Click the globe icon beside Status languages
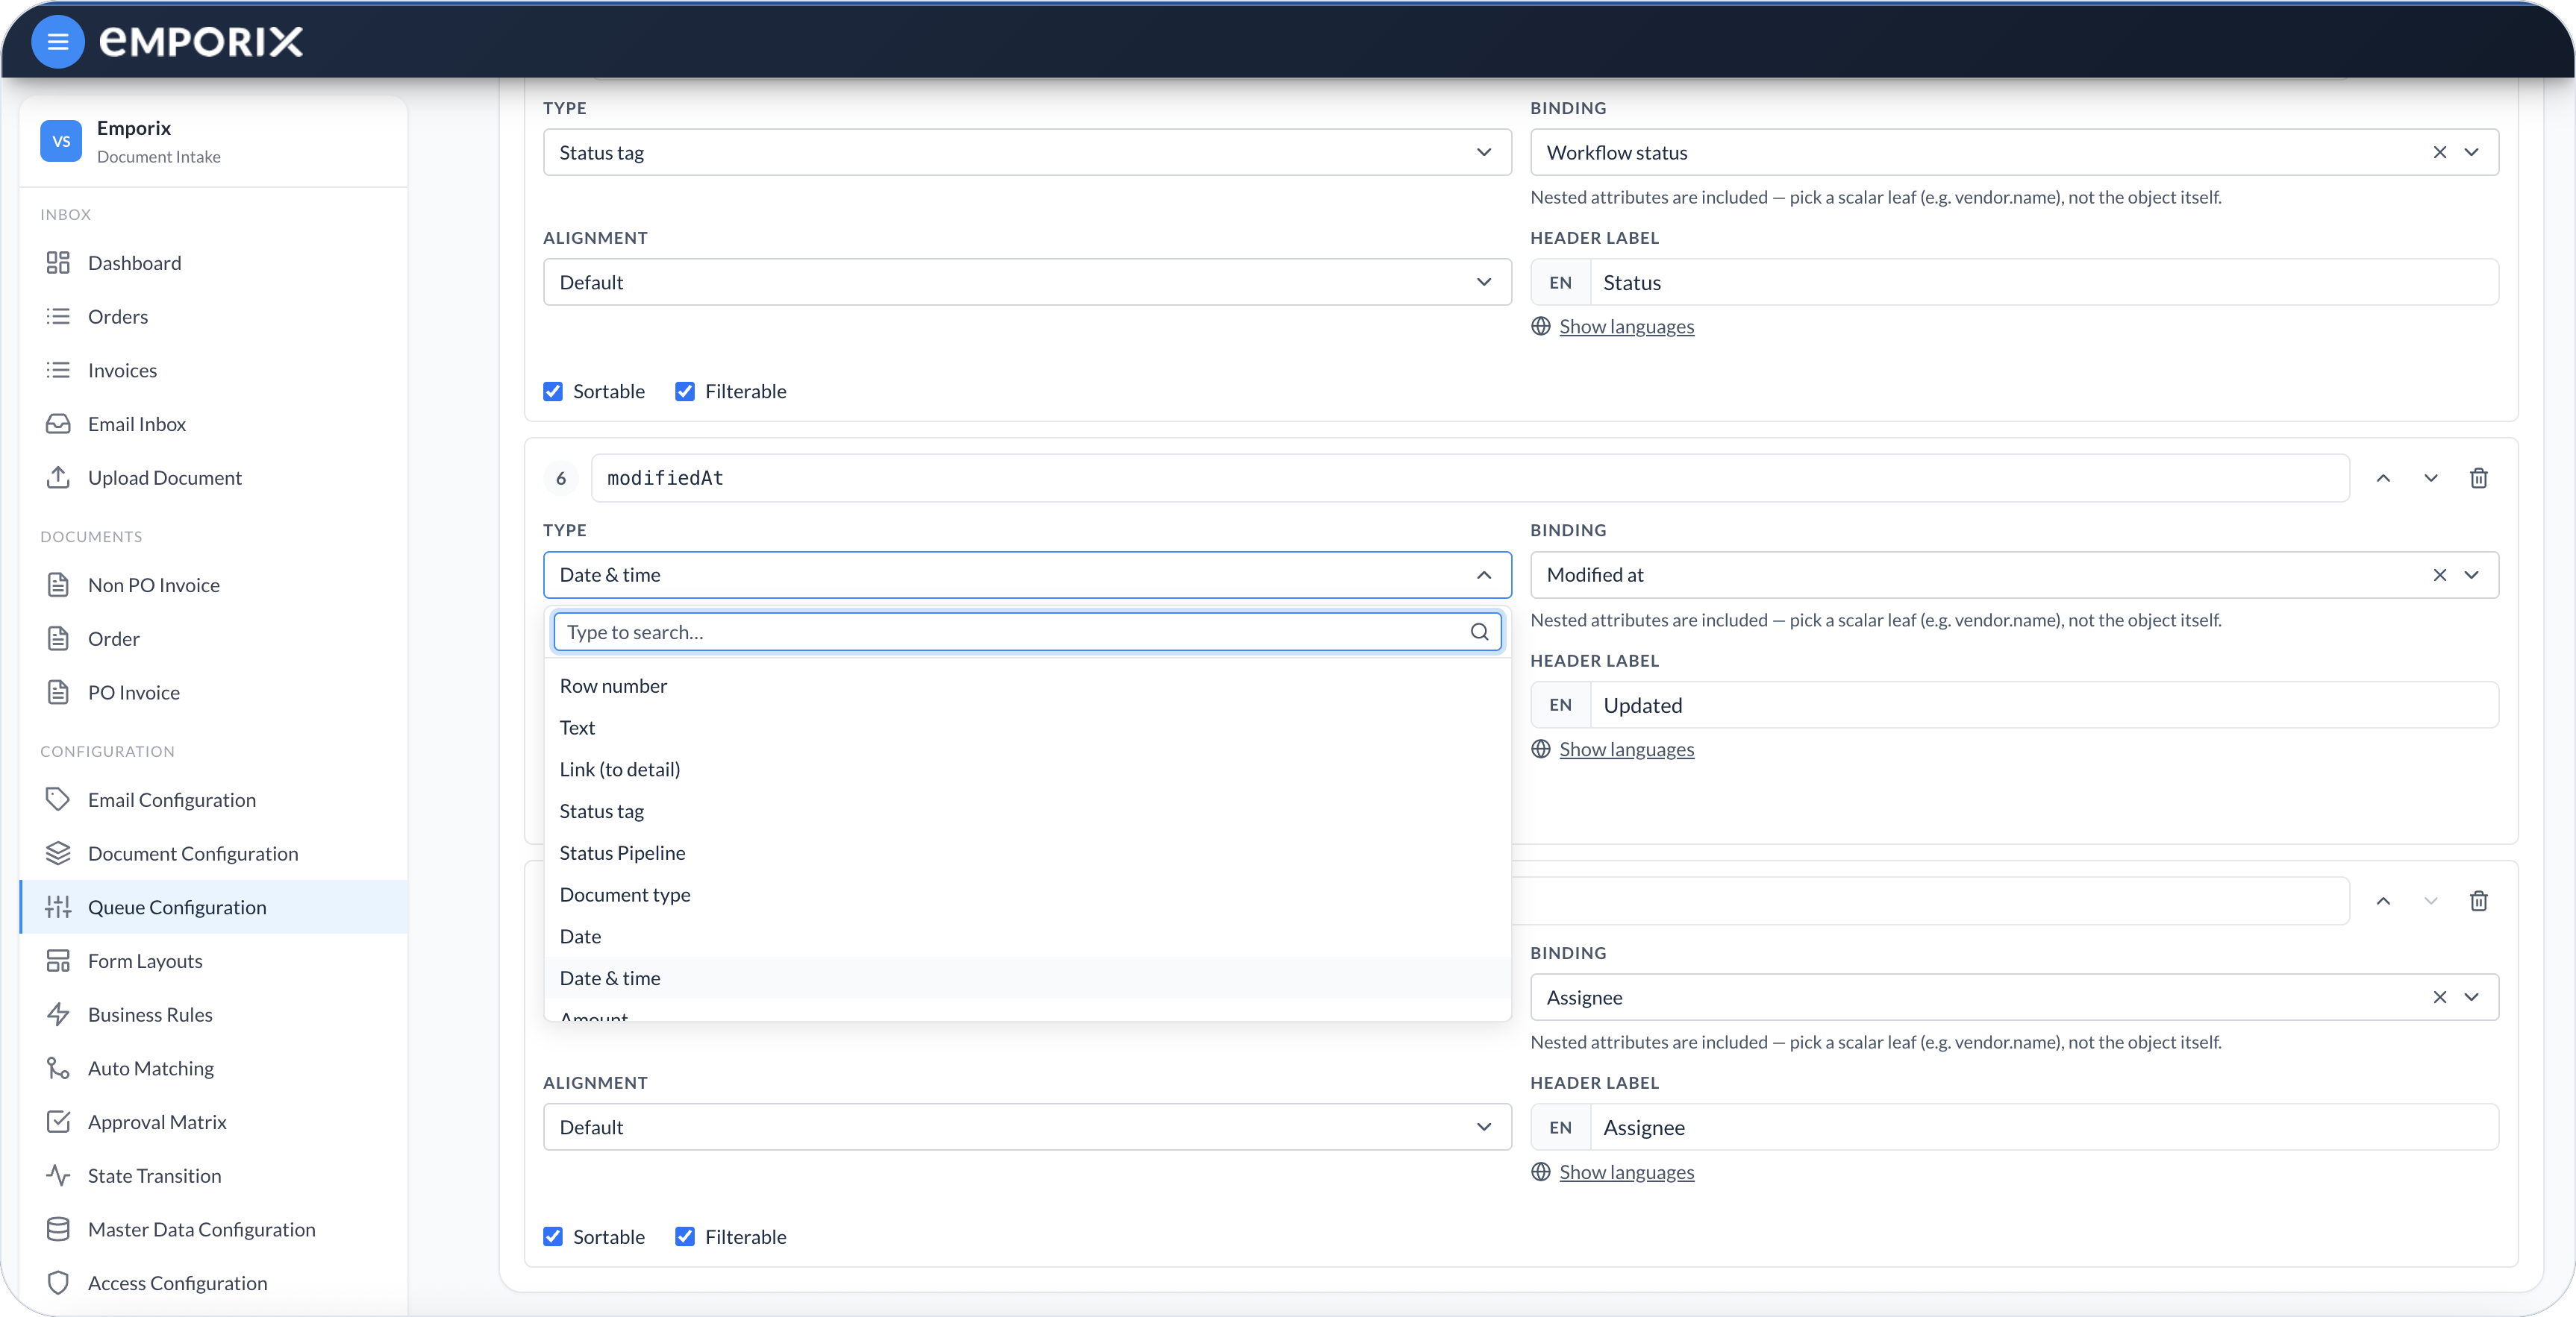The width and height of the screenshot is (2576, 1317). (1540, 326)
